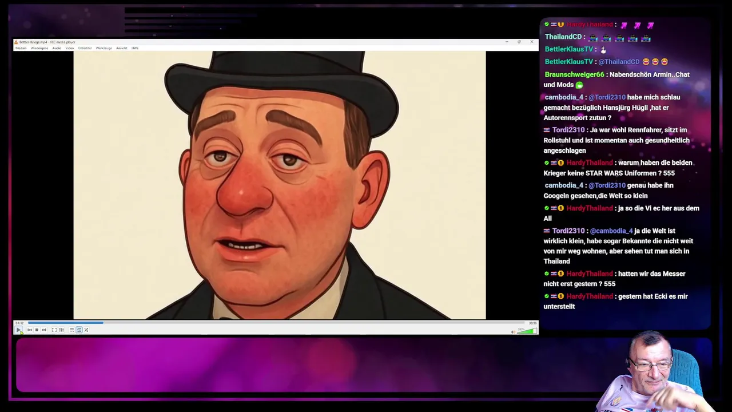Click the VLC seek progress bar
732x412 pixels.
pos(277,323)
